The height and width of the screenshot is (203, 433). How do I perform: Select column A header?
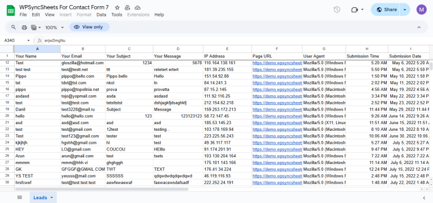(38, 49)
